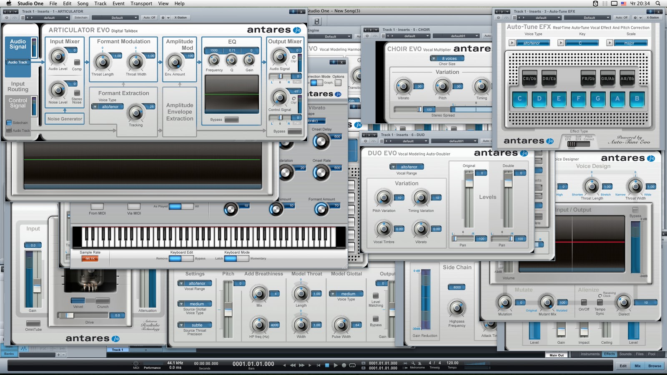The image size is (667, 375).
Task: Click the Key arrow button in Auto-Tune EFX
Action: pos(561,43)
